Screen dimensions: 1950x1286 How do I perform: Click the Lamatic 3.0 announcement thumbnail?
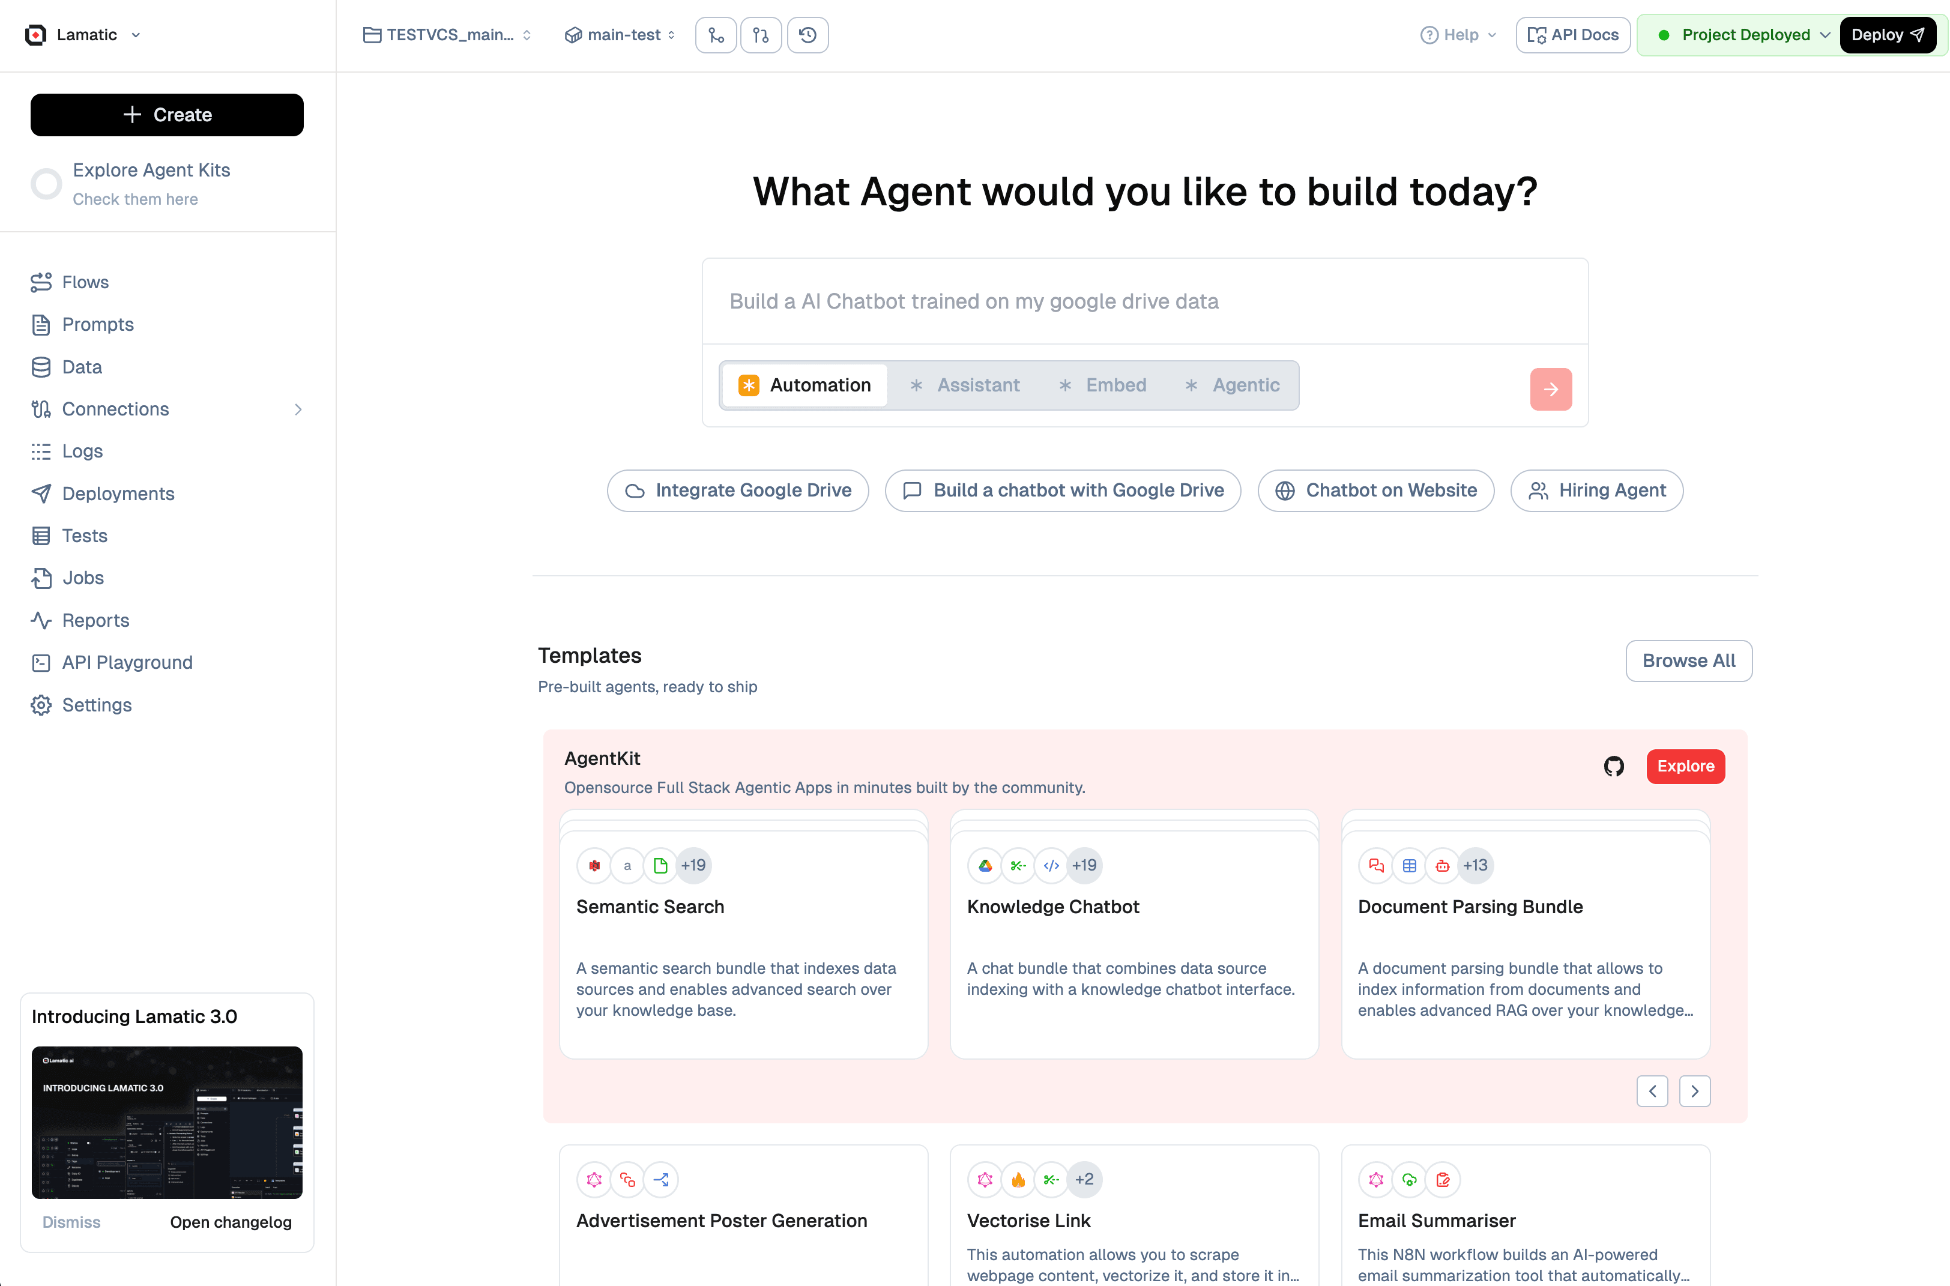166,1122
